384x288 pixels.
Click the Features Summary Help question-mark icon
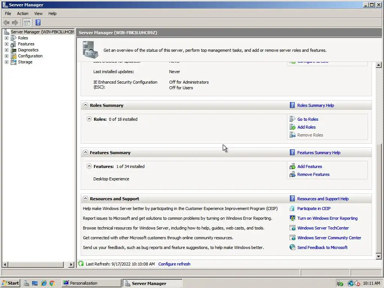tap(292, 152)
